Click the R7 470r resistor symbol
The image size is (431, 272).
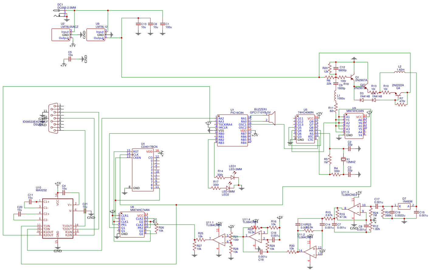click(x=401, y=105)
